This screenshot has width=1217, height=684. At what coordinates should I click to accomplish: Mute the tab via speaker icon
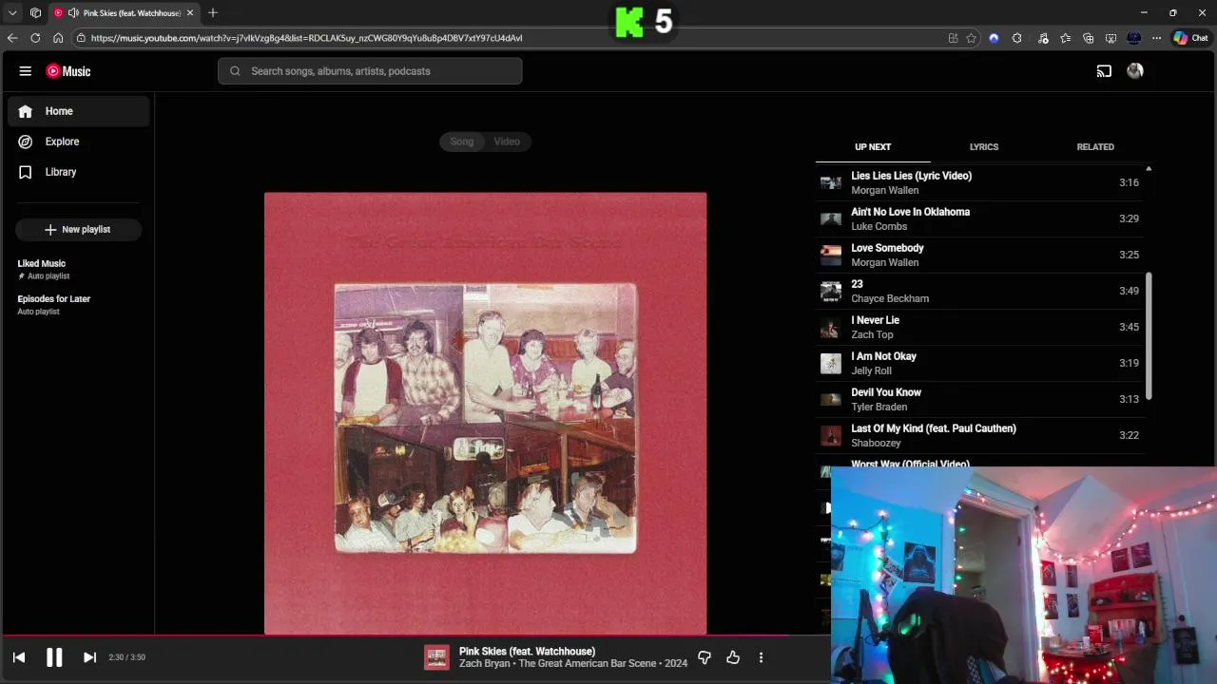point(73,13)
